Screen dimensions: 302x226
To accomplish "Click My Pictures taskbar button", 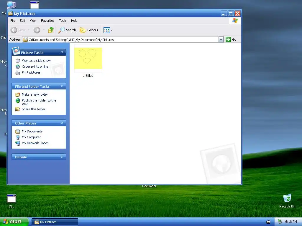I will click(x=55, y=222).
